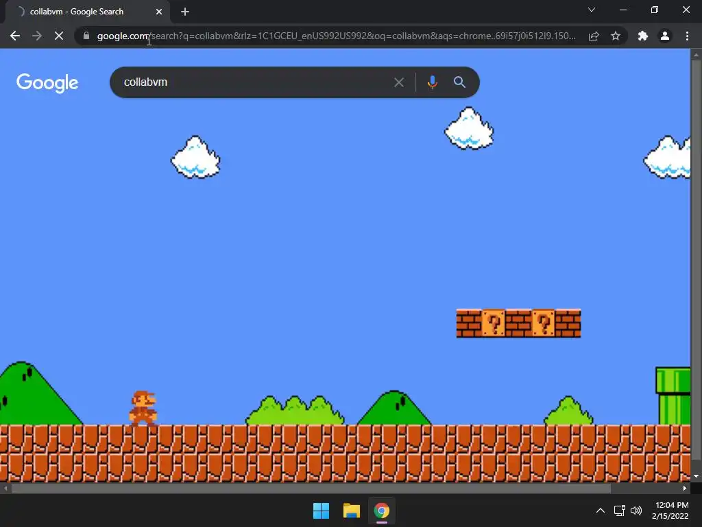Image resolution: width=702 pixels, height=527 pixels.
Task: Click the Mario character
Action: point(143,408)
